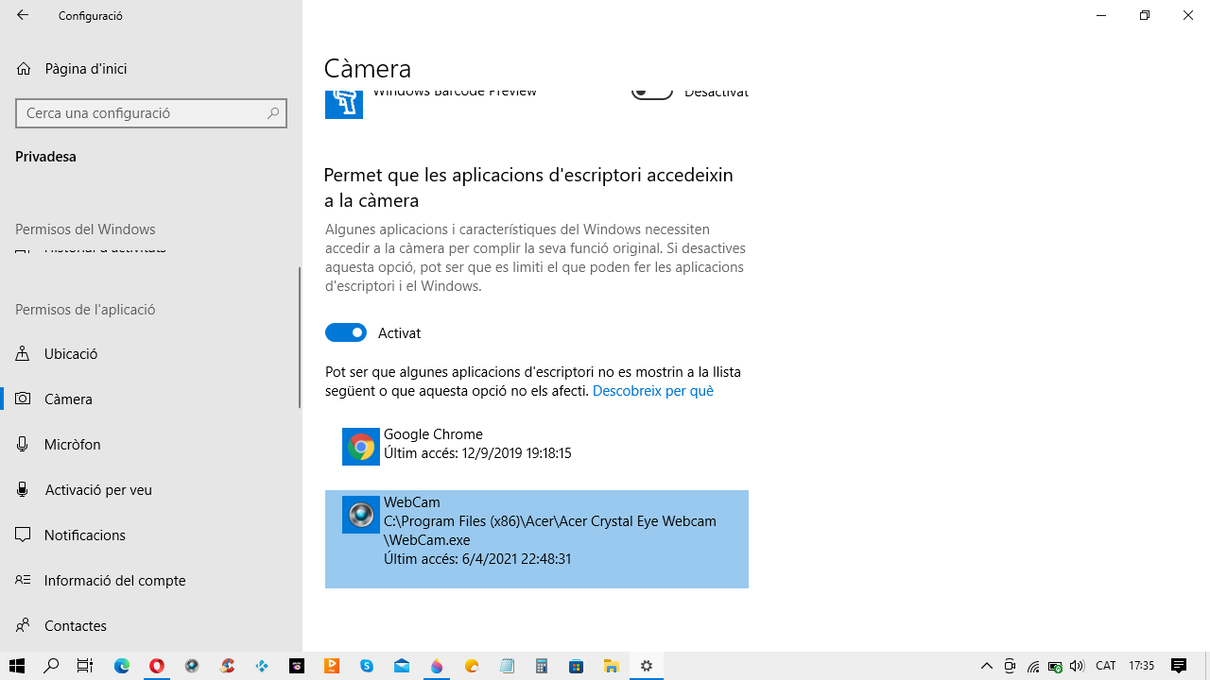Click 'Últim accés: 6/4/2021 22:48:31' text
Screen dimensions: 1210x680
477,558
